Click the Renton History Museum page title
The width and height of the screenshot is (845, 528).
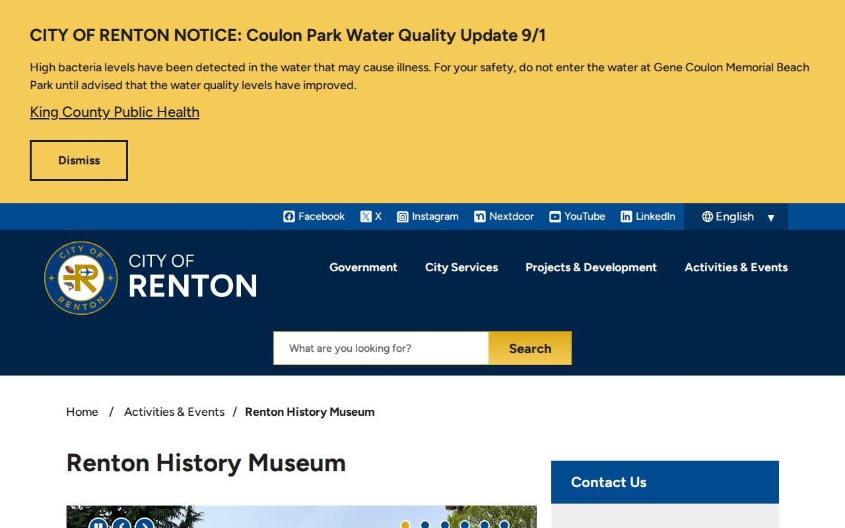(206, 463)
